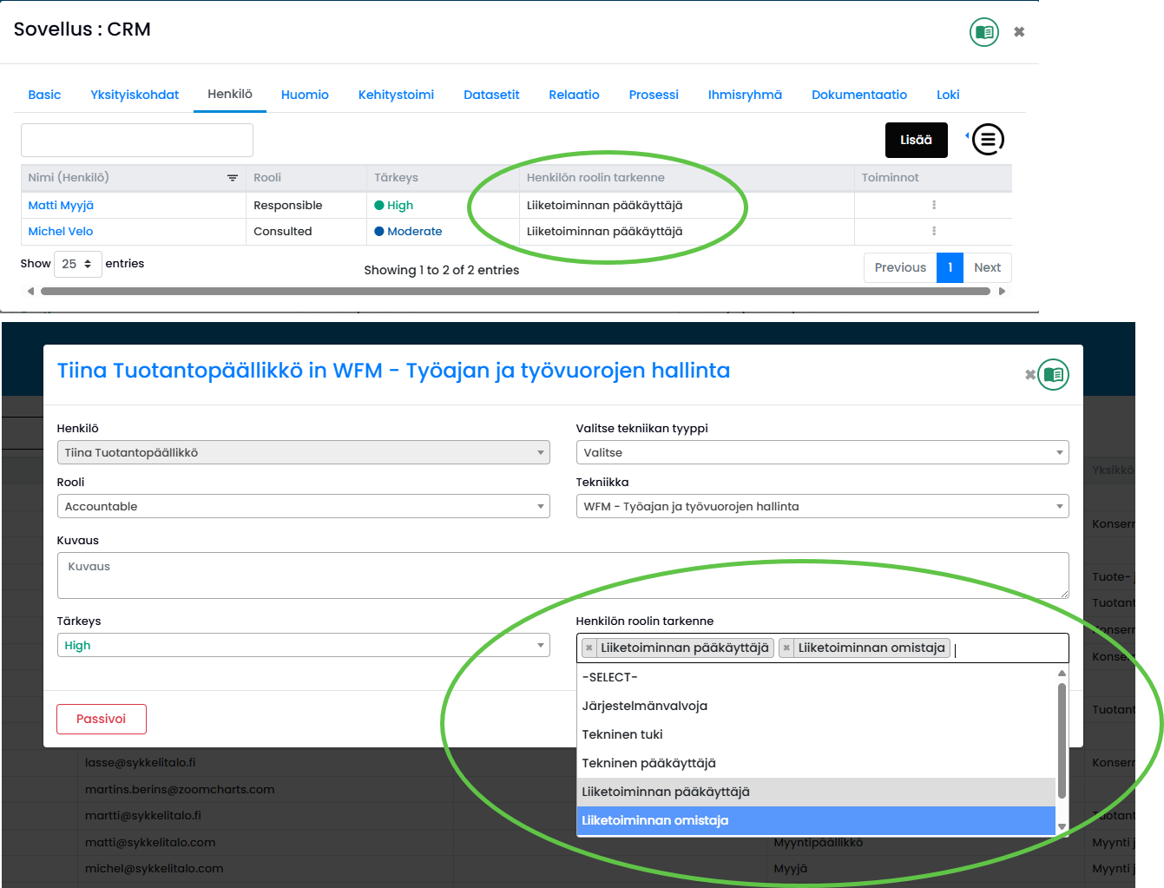Click dropdown list scrollbar up arrow
Viewport: 1164px width, 888px height.
(1062, 673)
